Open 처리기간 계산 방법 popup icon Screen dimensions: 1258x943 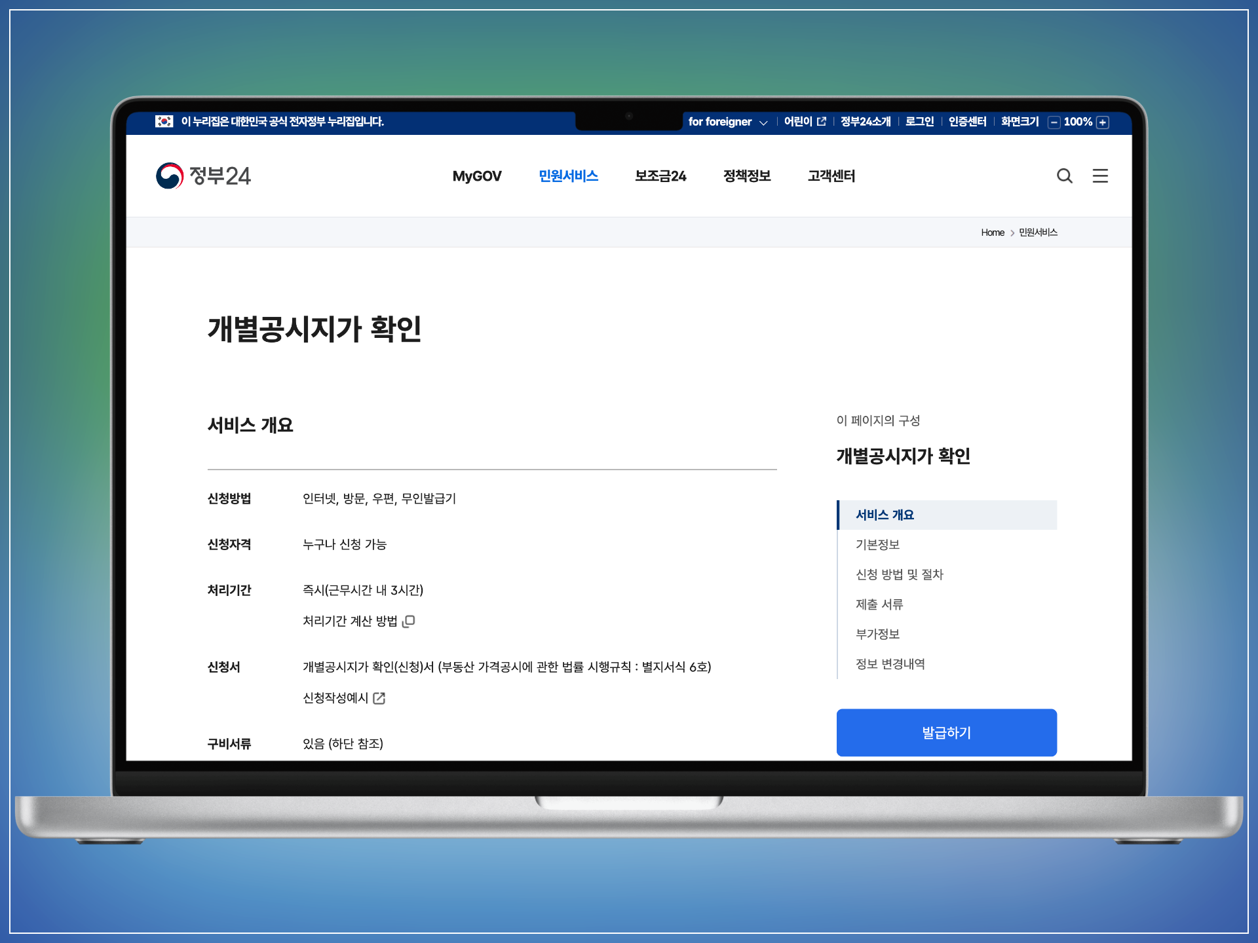click(x=410, y=621)
